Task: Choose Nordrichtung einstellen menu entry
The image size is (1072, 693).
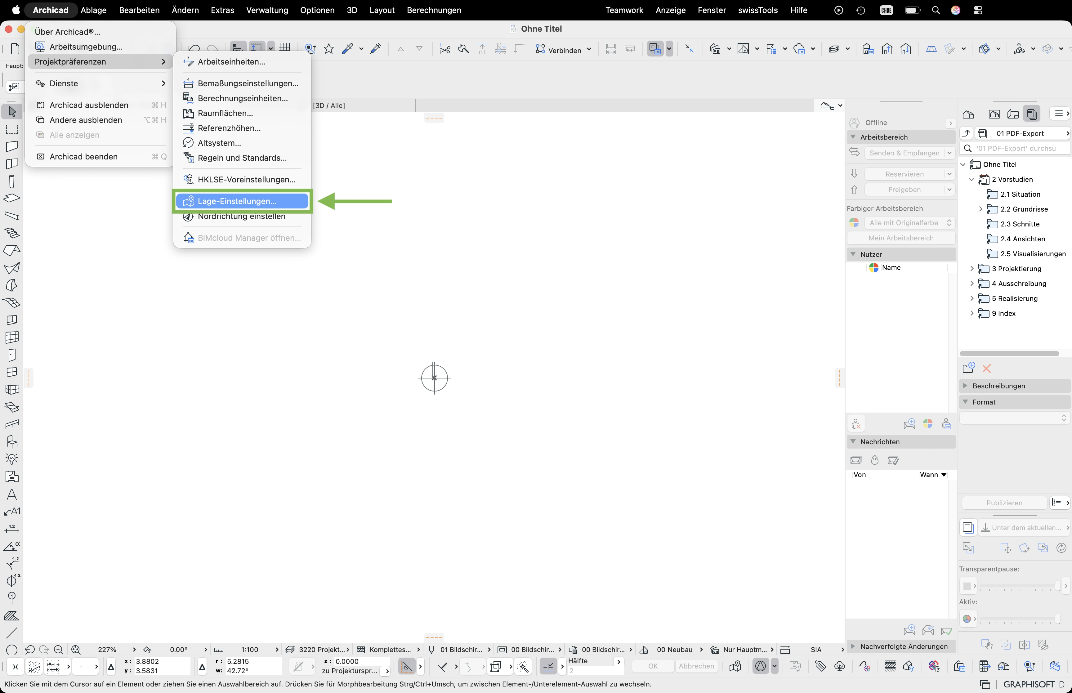Action: (x=242, y=216)
